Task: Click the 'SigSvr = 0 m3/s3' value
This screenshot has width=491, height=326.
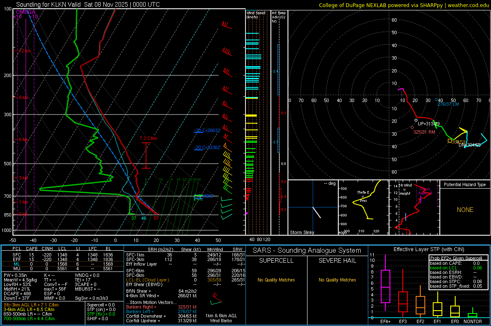Action: pyautogui.click(x=92, y=298)
